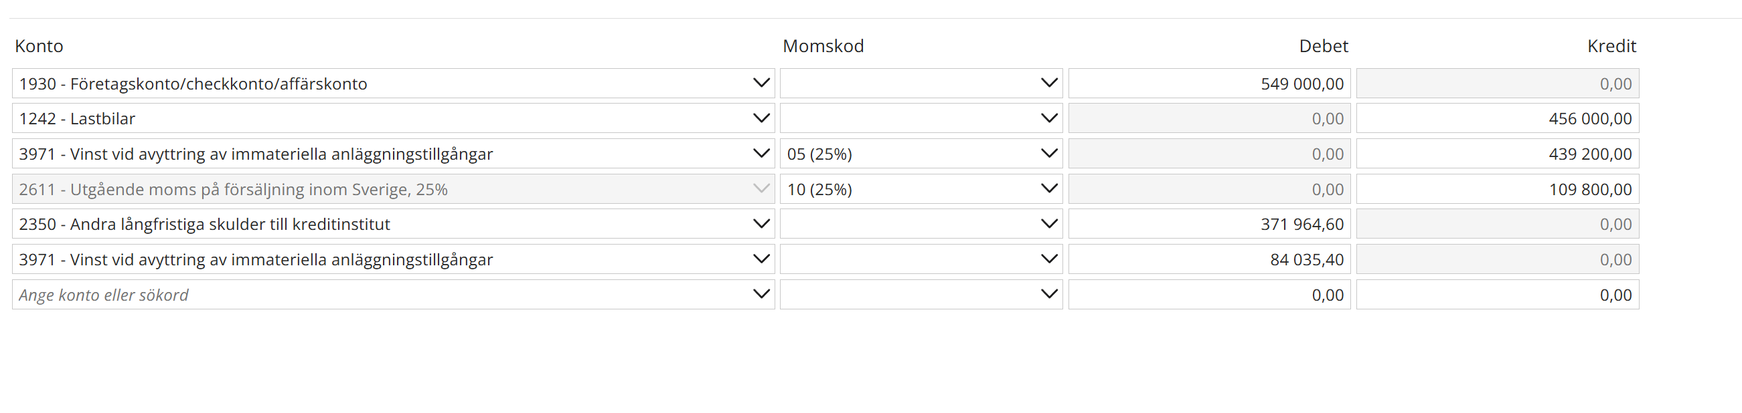The width and height of the screenshot is (1742, 413).
Task: Open Momskod dropdown on the empty last row
Action: pos(1048,294)
